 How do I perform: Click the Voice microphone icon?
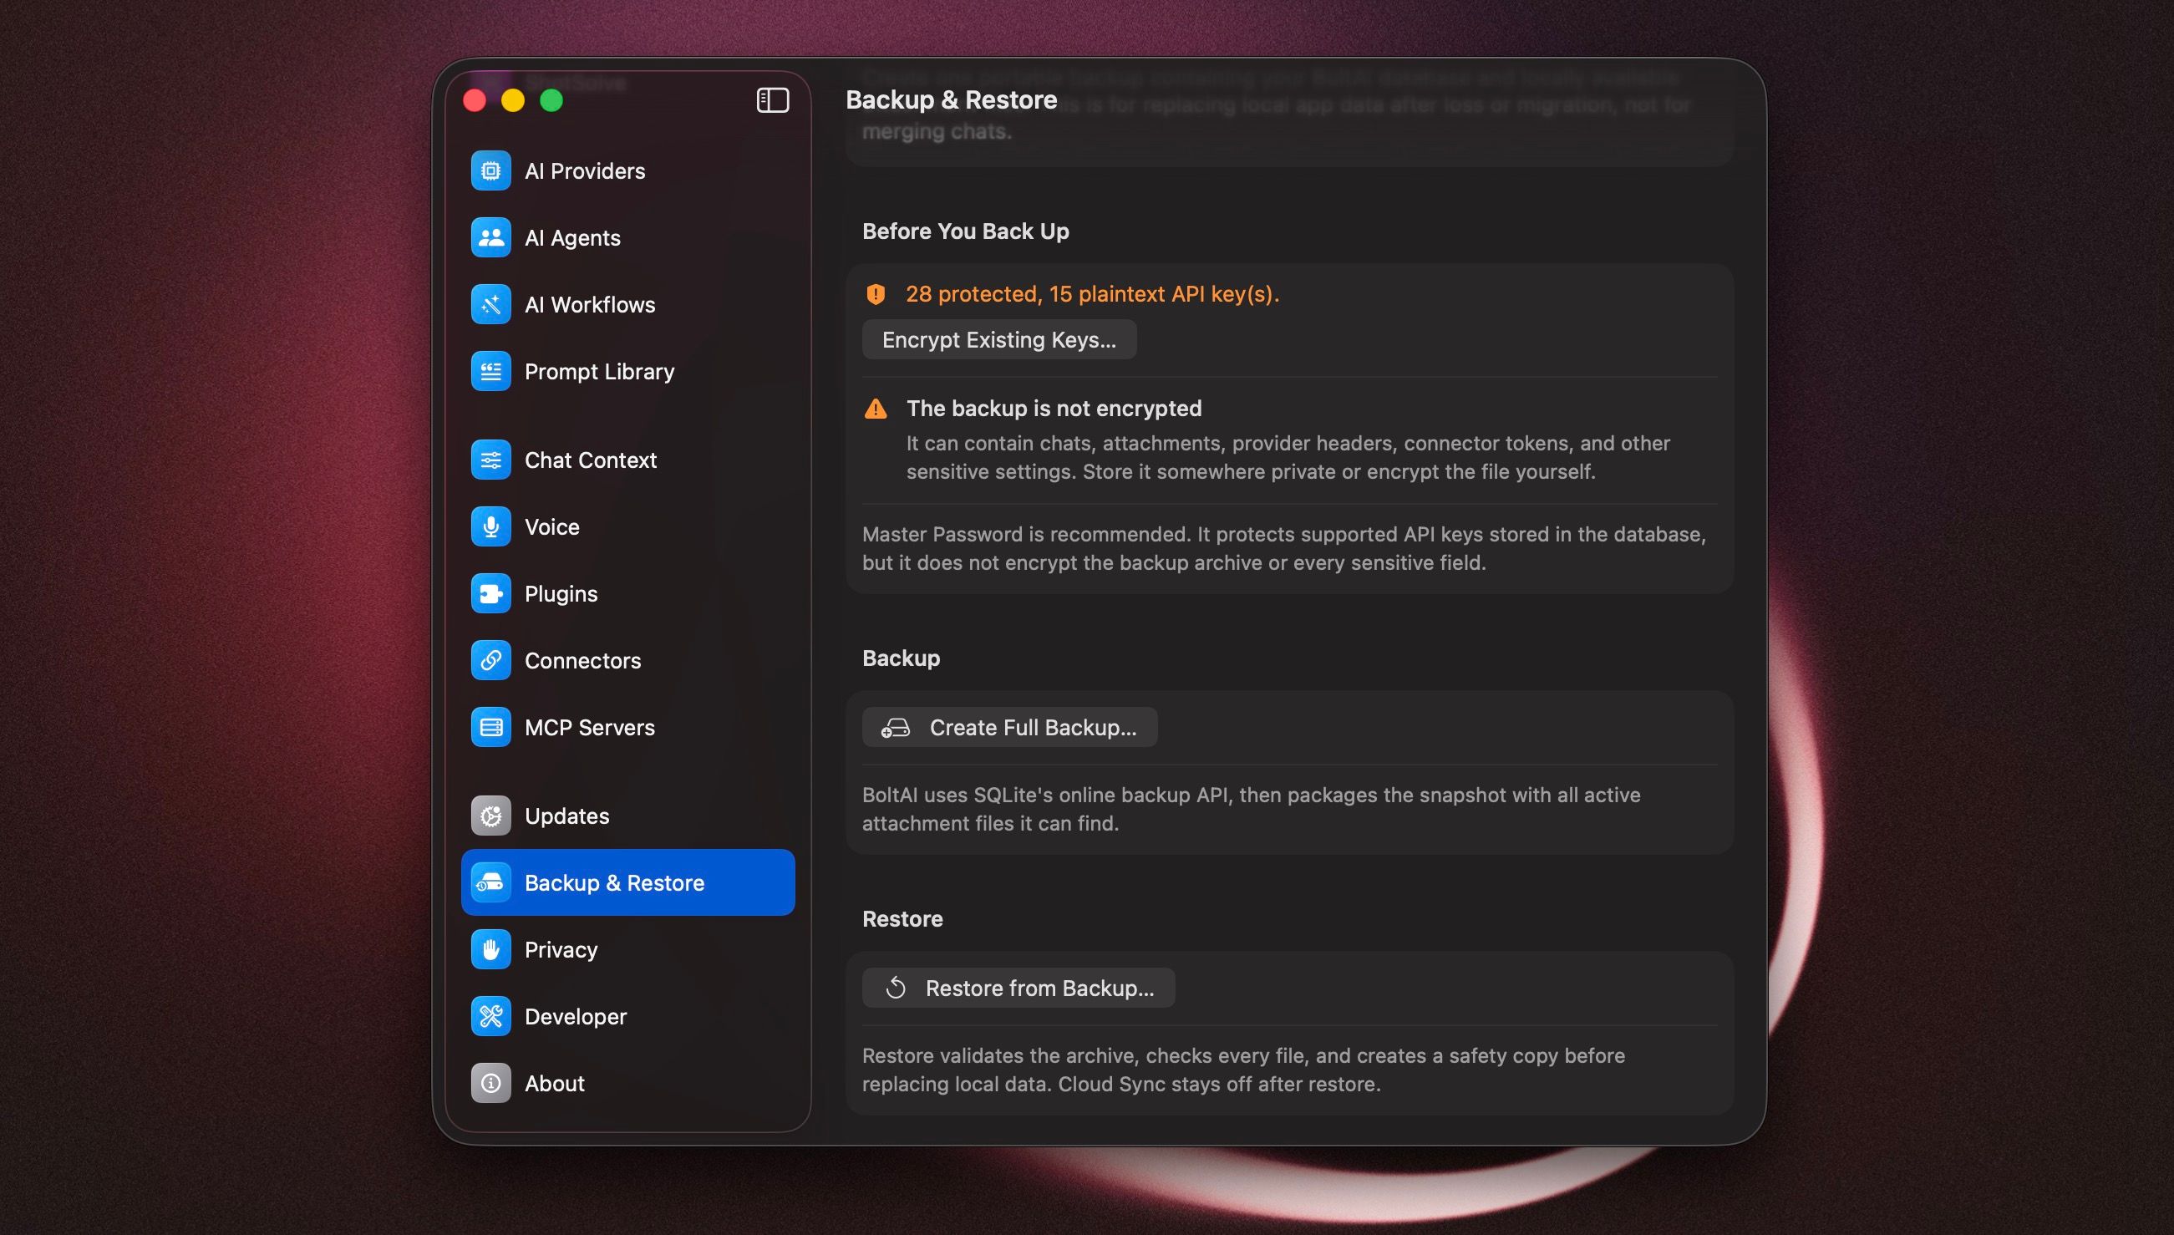click(x=491, y=526)
